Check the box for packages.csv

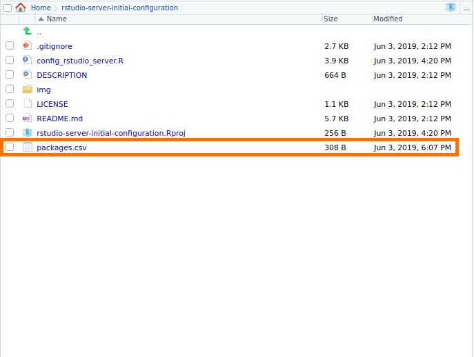coord(10,147)
